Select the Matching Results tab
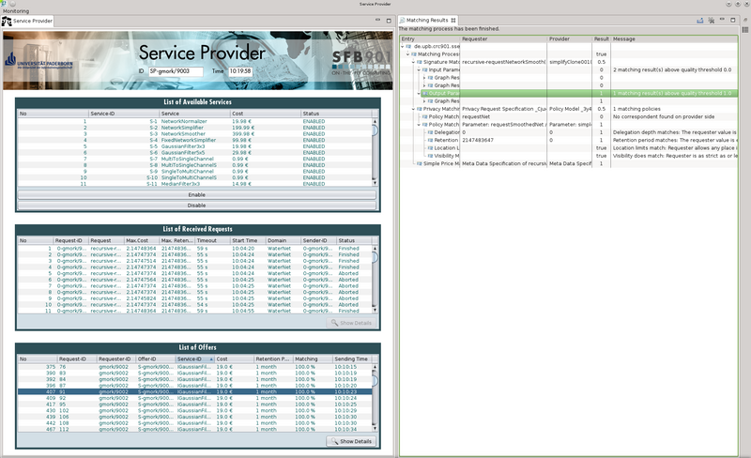This screenshot has height=458, width=751. (427, 20)
